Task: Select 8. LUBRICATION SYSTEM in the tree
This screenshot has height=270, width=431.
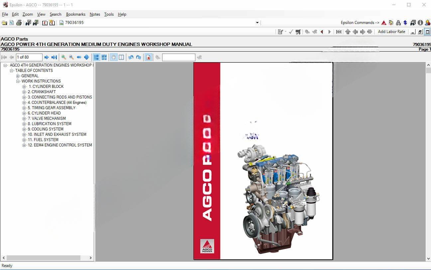Action: [50, 124]
